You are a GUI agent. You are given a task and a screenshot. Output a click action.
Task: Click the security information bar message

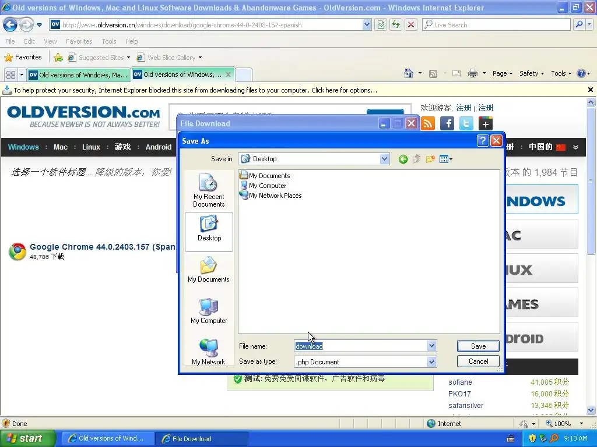coord(195,90)
